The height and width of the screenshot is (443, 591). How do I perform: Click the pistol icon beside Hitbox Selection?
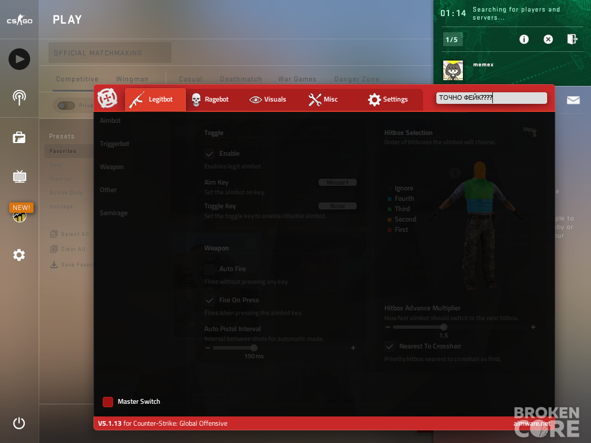(530, 132)
